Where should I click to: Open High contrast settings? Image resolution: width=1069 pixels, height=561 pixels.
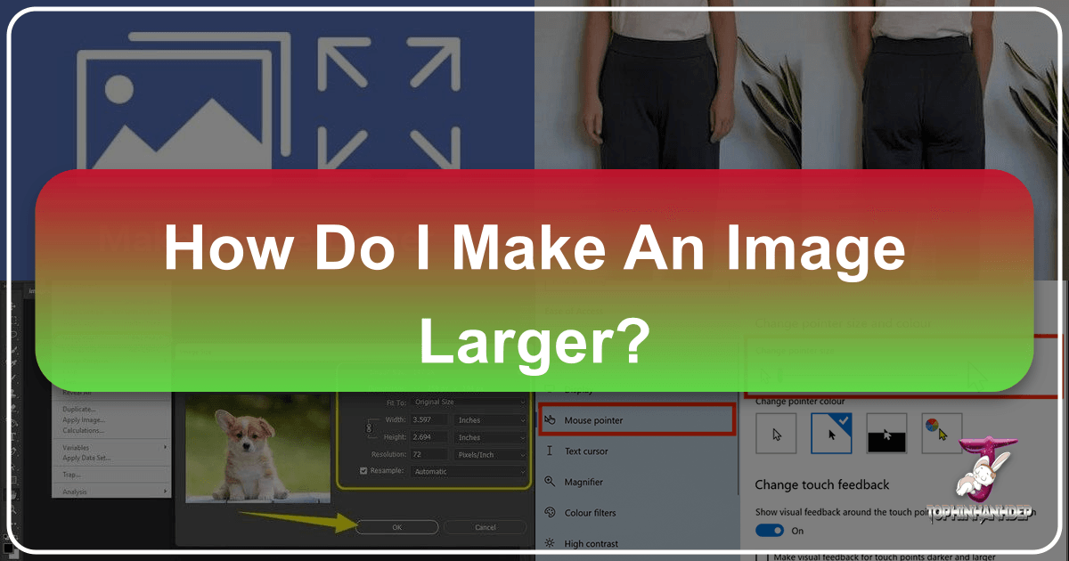[593, 542]
